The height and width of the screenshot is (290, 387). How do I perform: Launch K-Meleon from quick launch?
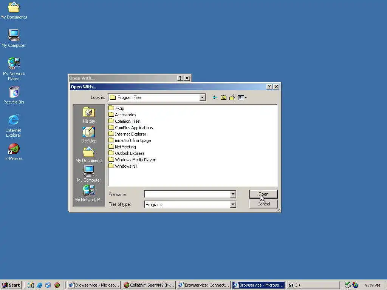[x=57, y=285]
